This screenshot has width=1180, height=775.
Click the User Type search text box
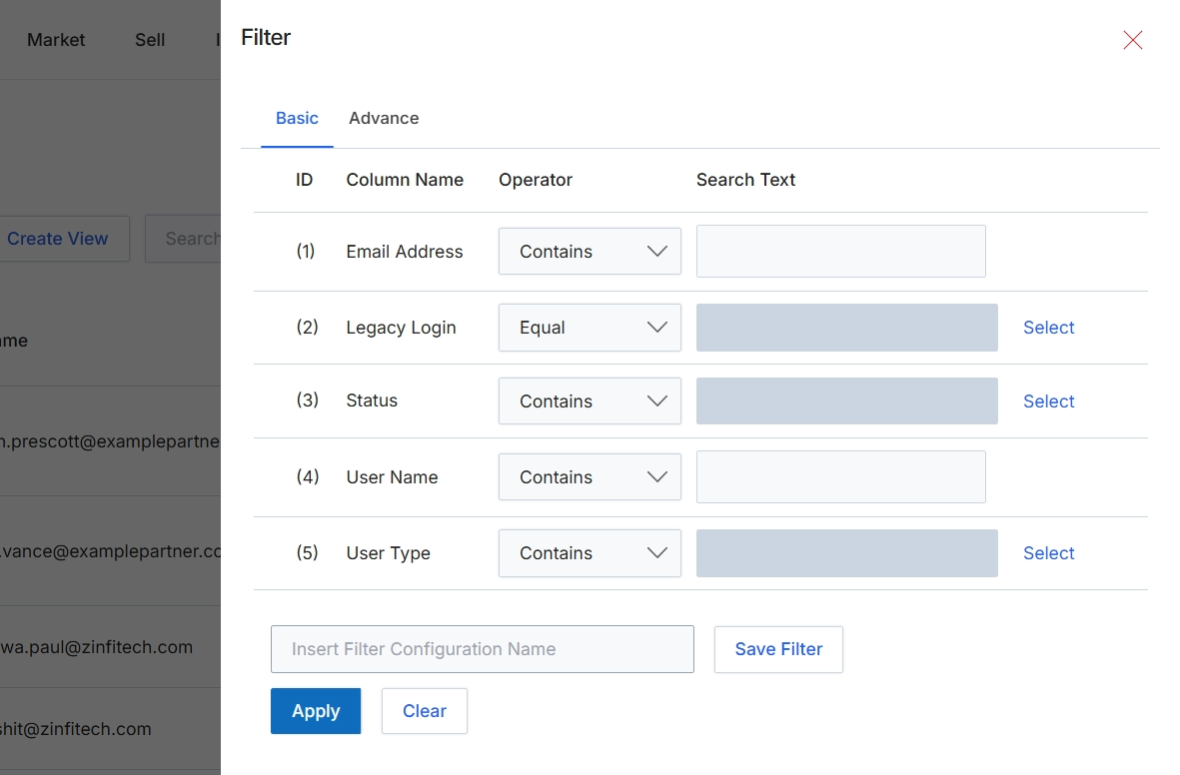[x=846, y=553]
